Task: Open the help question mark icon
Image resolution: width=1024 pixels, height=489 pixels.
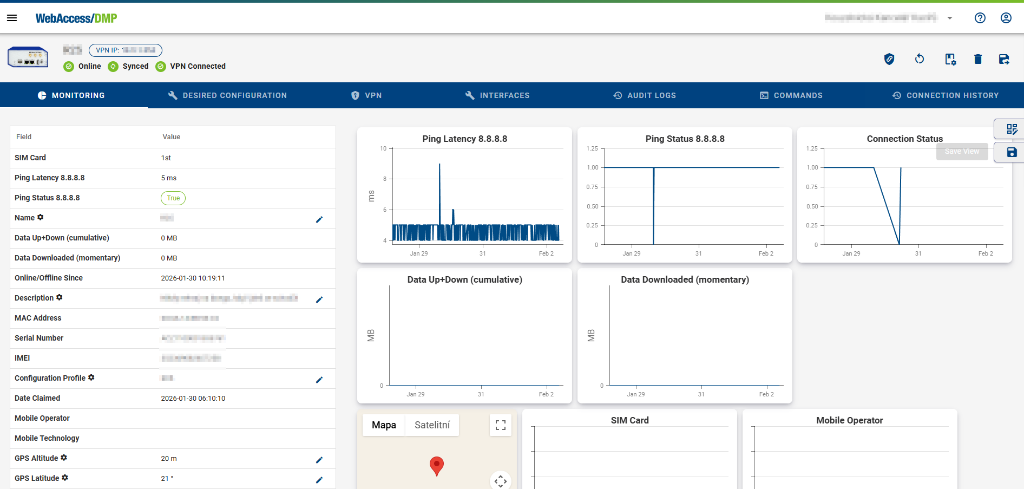Action: point(980,18)
